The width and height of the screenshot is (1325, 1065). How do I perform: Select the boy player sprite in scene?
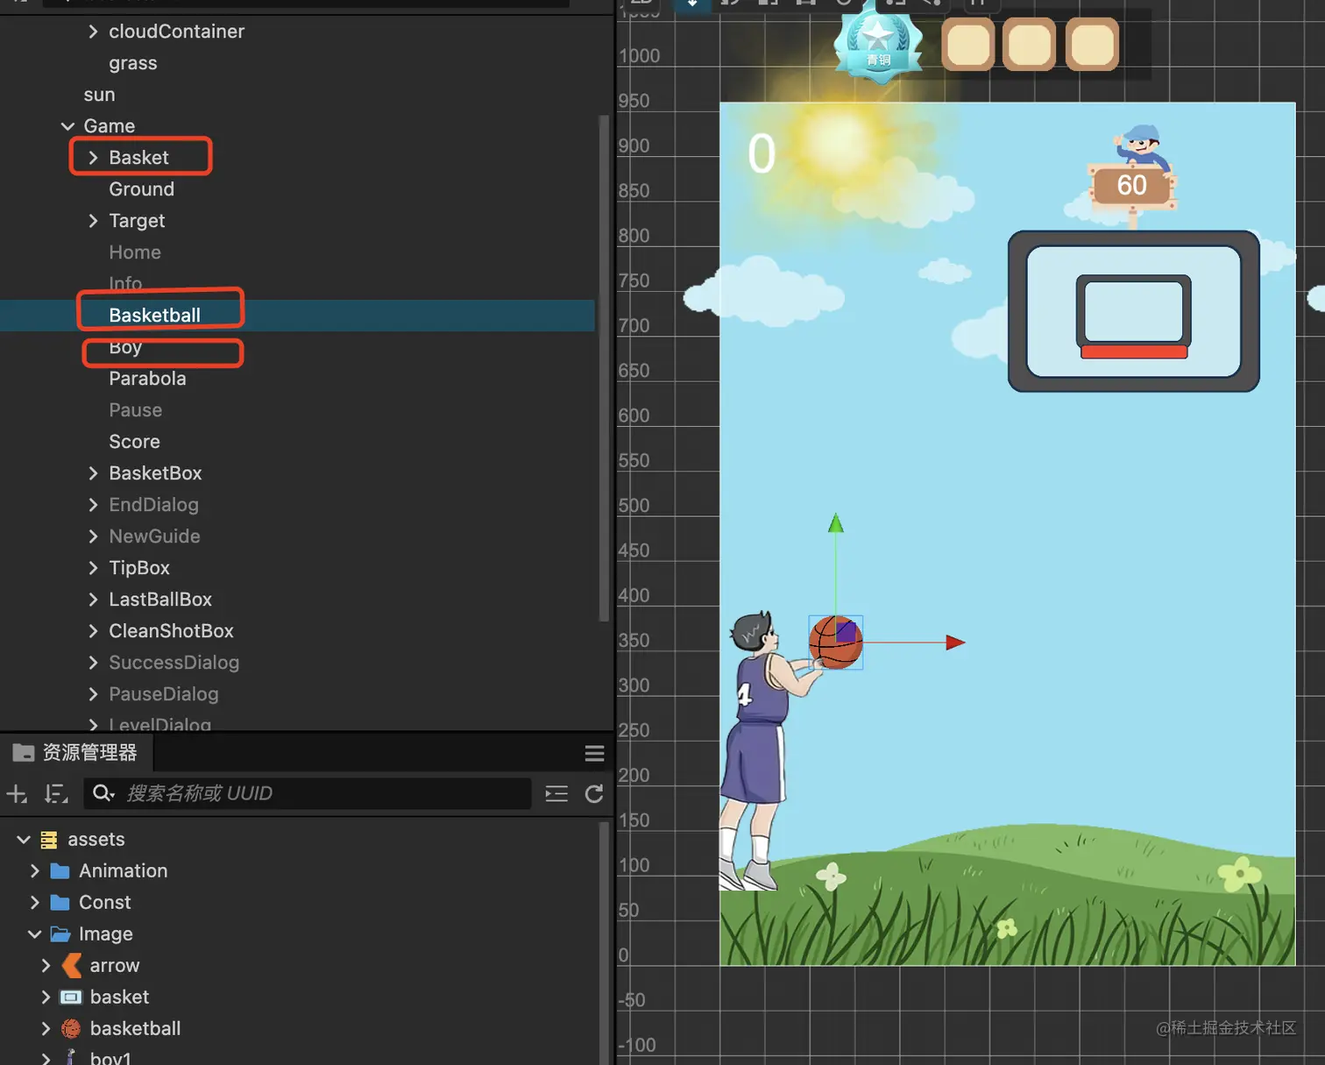(x=764, y=750)
